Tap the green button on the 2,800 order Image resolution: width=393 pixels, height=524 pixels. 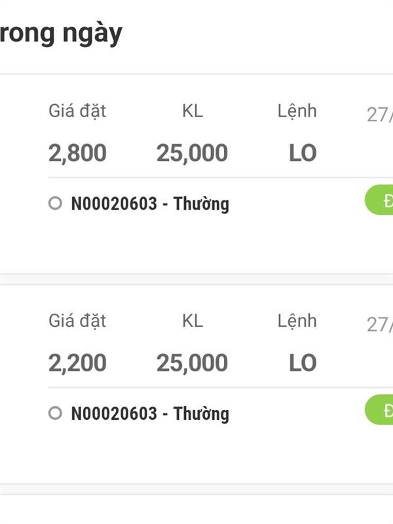[380, 200]
